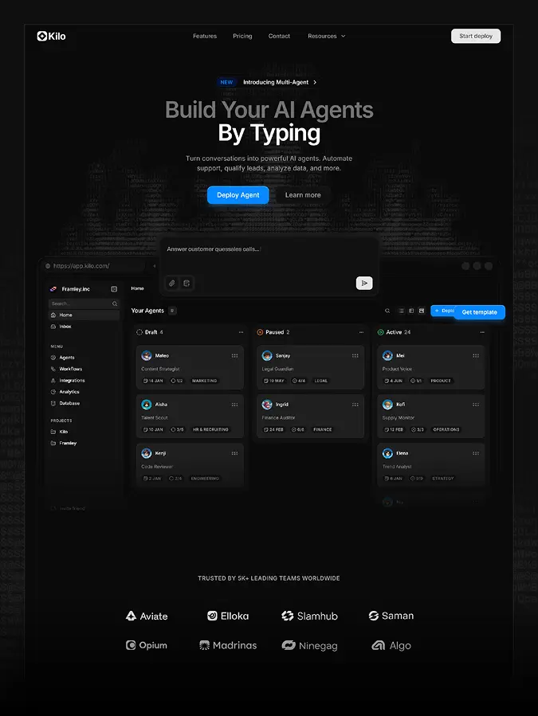Open the Framley project folder
The height and width of the screenshot is (716, 538).
(64, 443)
